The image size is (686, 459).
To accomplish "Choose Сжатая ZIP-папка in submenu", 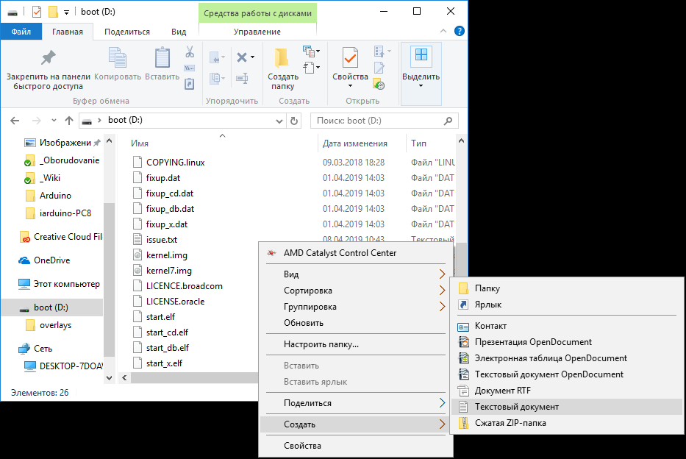I will pos(567,423).
